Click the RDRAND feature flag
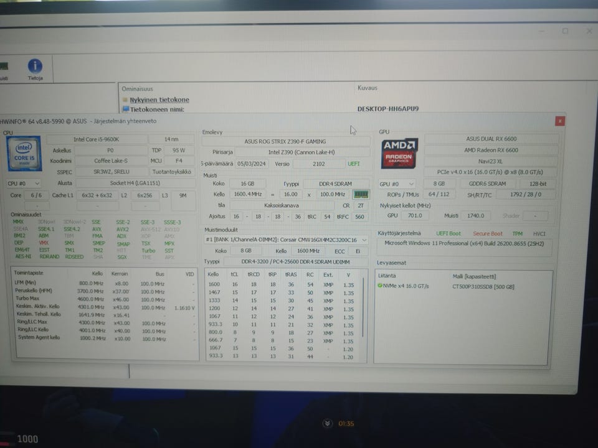This screenshot has width=598, height=448. click(x=49, y=257)
